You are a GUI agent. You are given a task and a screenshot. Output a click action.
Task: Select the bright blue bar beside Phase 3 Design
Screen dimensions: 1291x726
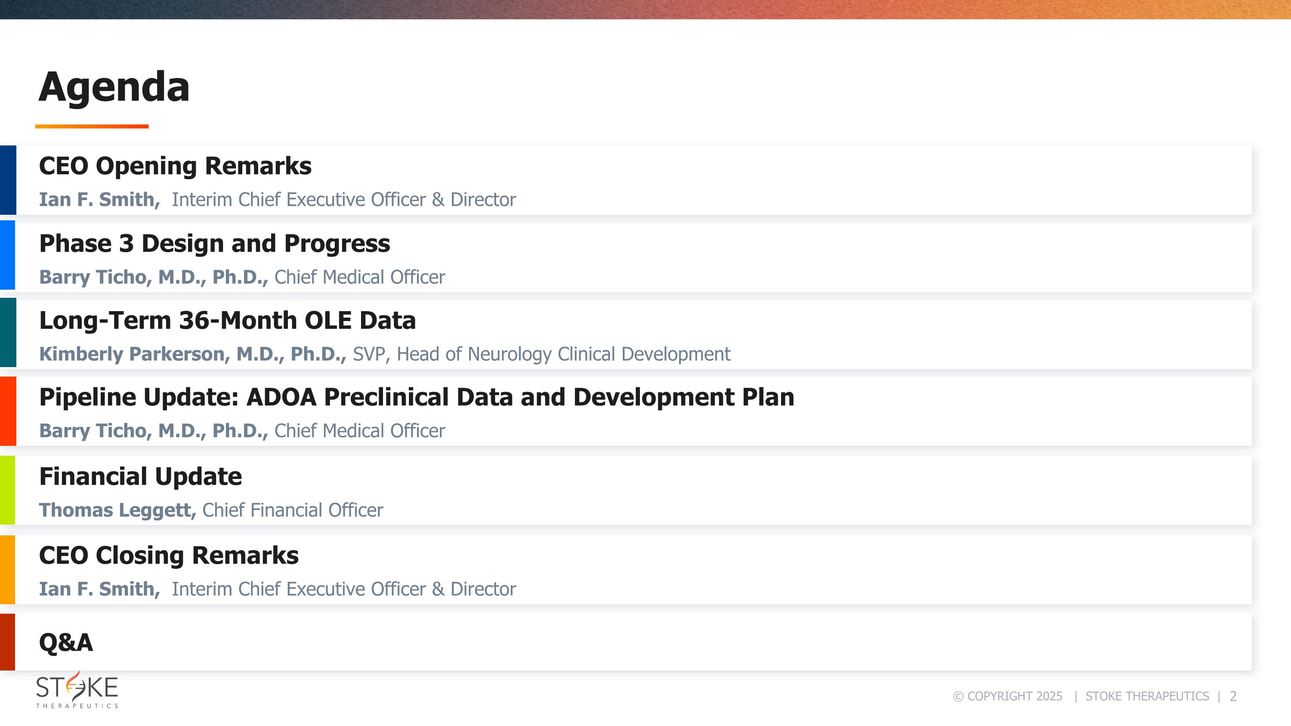point(7,255)
